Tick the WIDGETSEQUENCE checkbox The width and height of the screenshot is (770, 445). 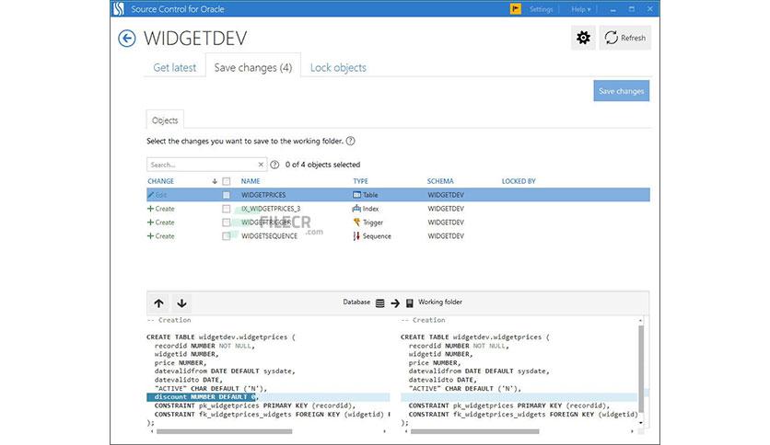tap(227, 236)
